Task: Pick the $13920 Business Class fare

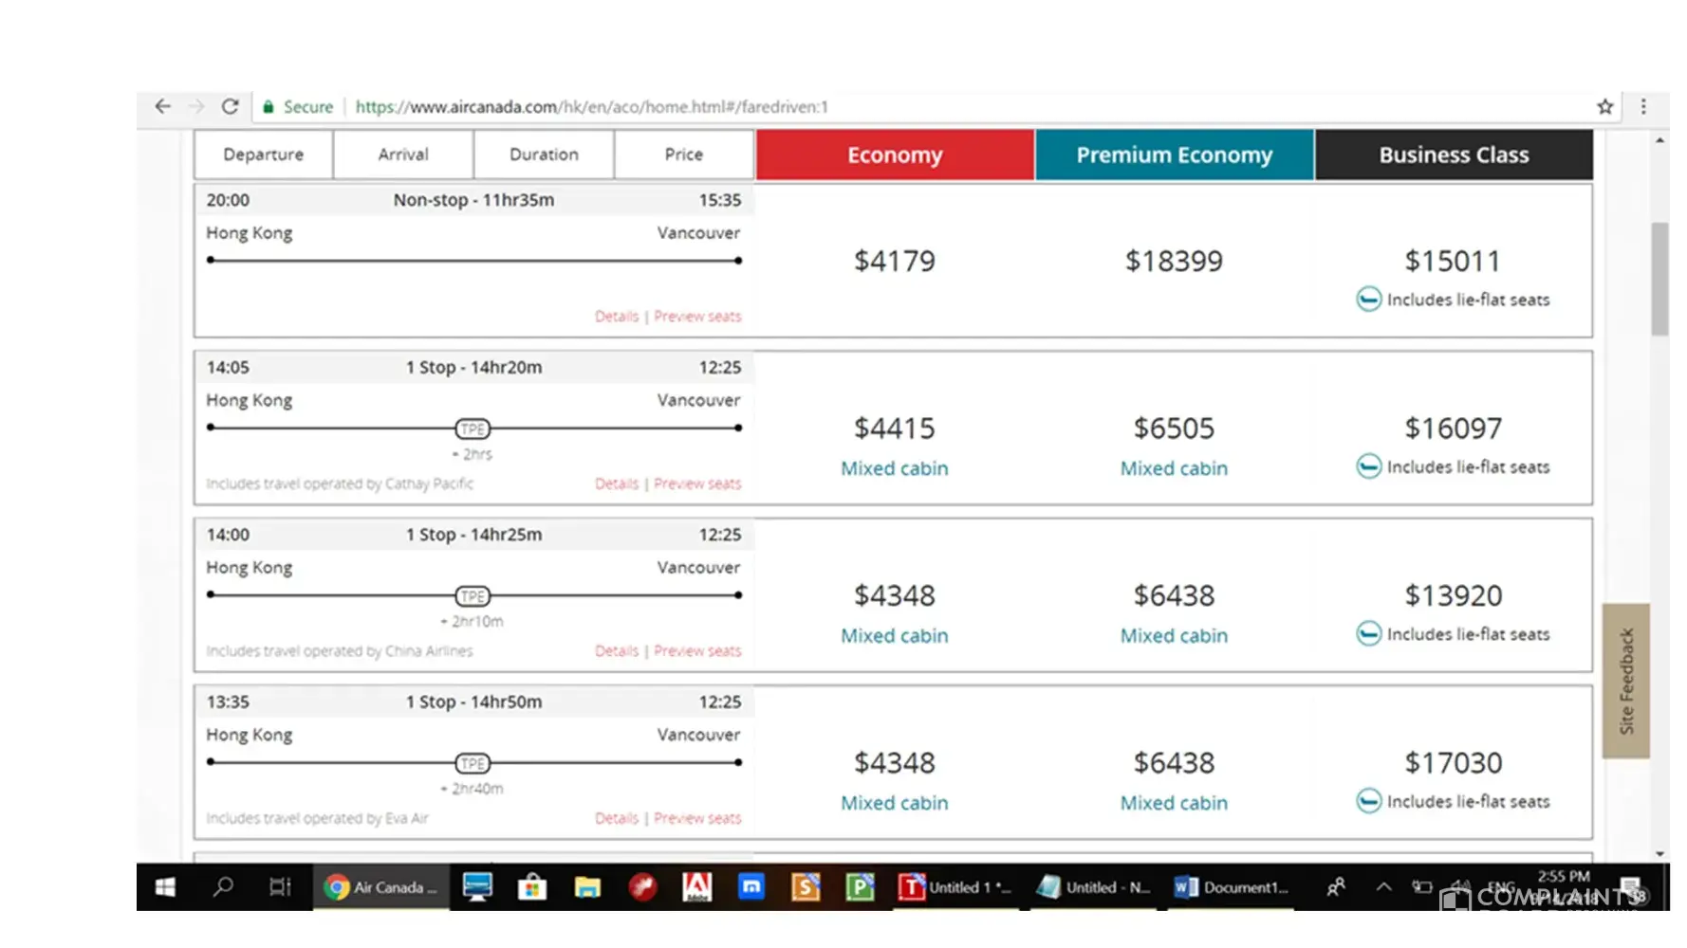Action: pos(1453,595)
